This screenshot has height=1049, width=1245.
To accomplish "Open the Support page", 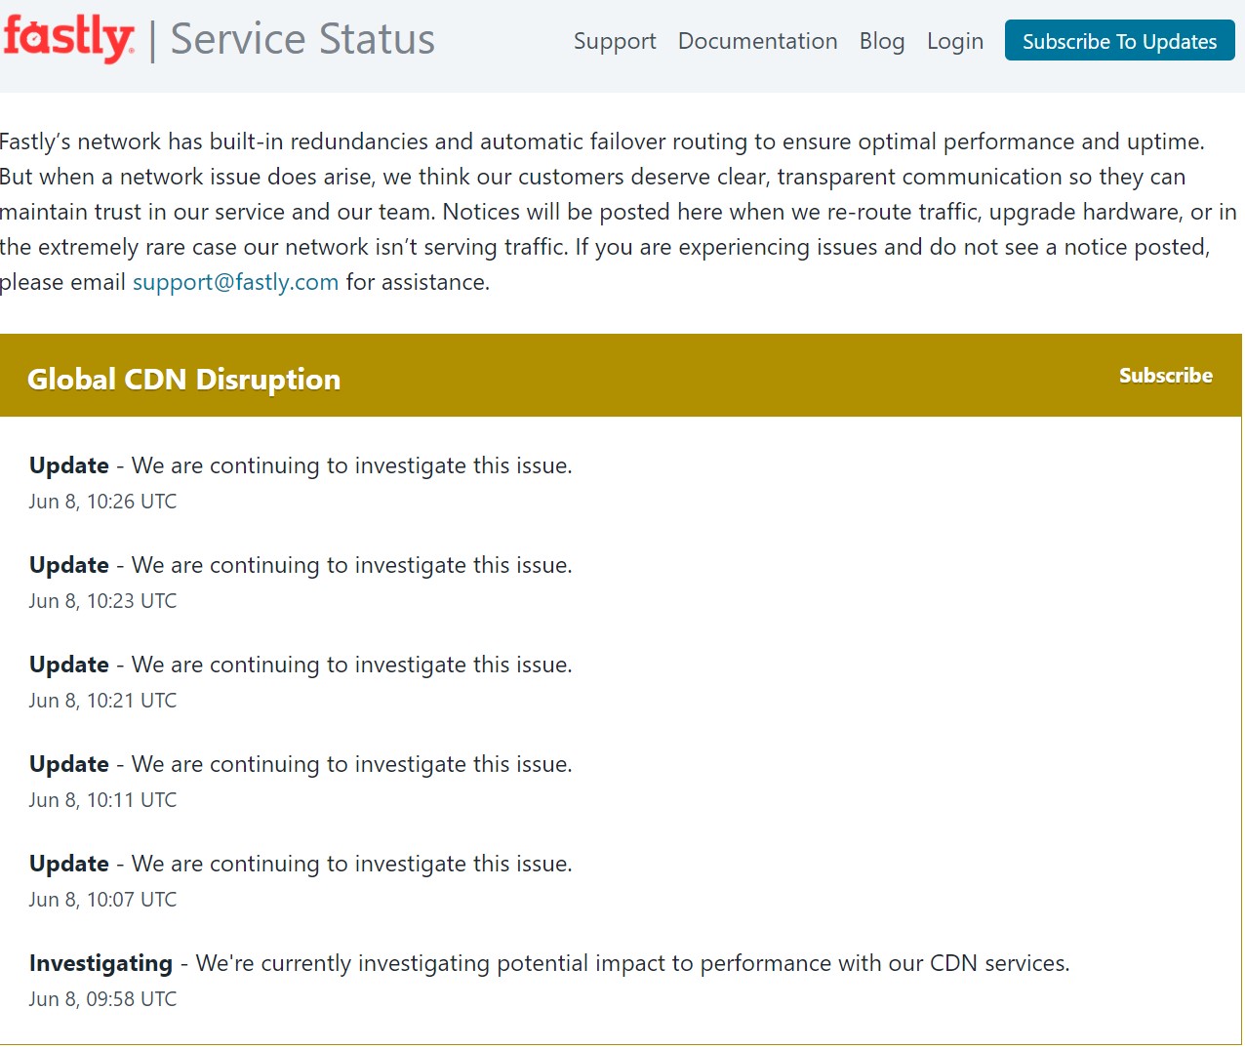I will tap(614, 42).
